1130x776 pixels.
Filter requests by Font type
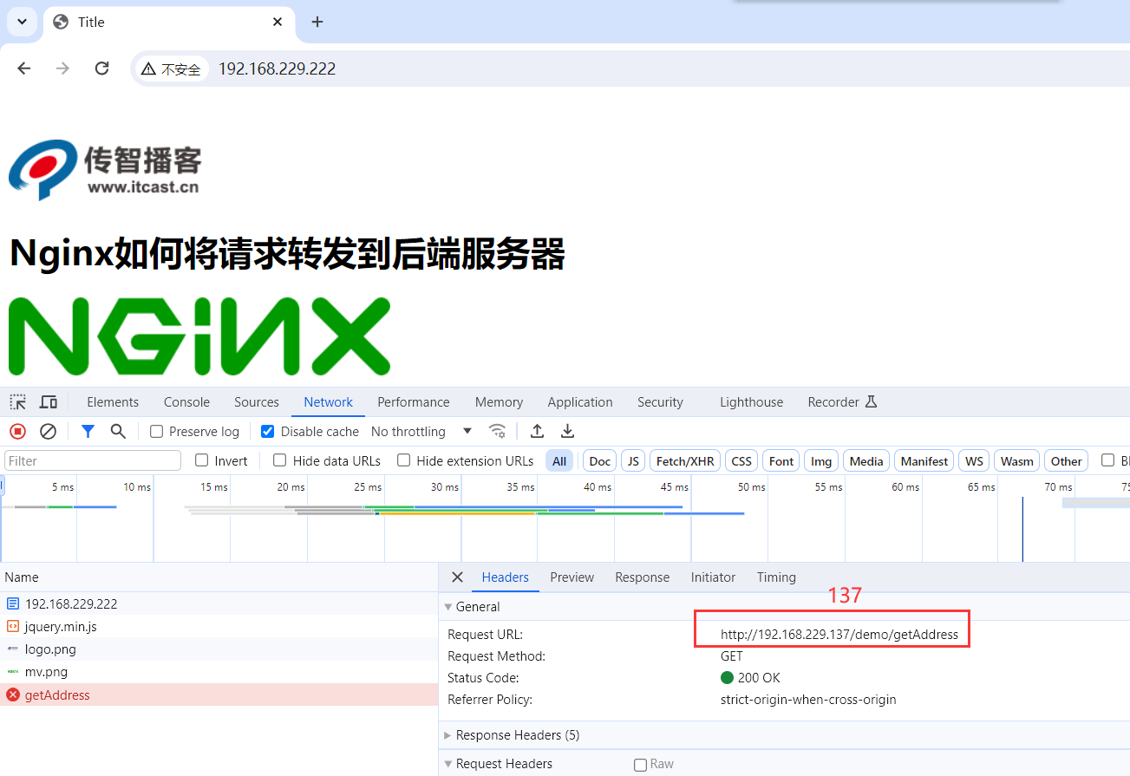pos(781,461)
